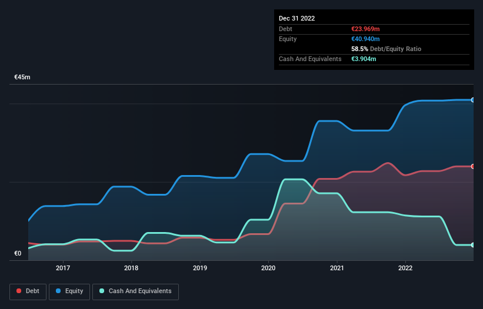The height and width of the screenshot is (309, 483).
Task: Click the 2021 axis label
Action: click(x=337, y=268)
